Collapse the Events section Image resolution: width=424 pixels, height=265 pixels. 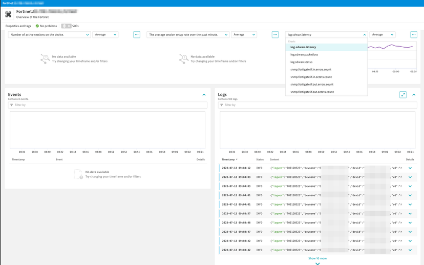[x=204, y=95]
